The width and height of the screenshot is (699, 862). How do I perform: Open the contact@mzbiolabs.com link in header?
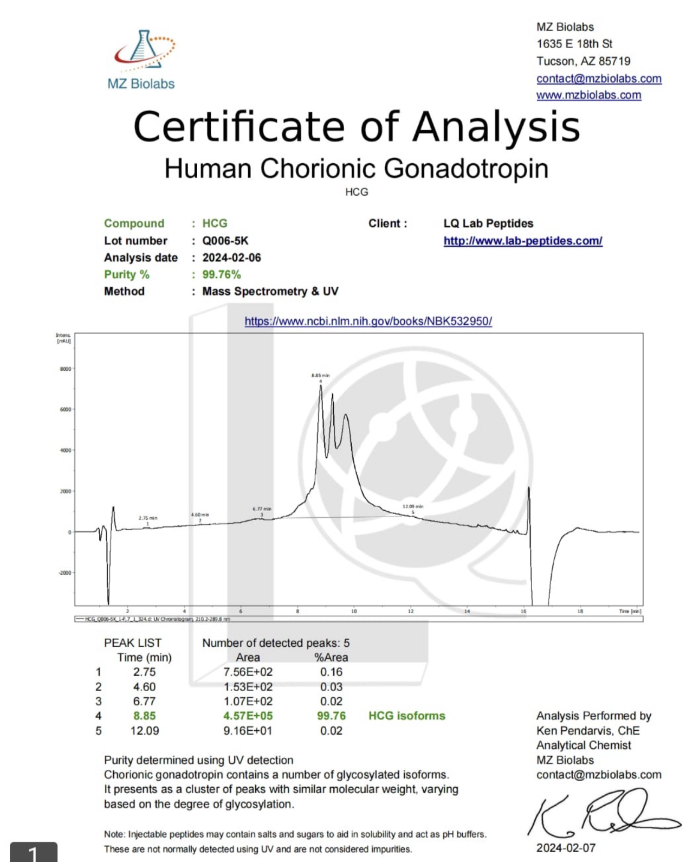point(599,79)
